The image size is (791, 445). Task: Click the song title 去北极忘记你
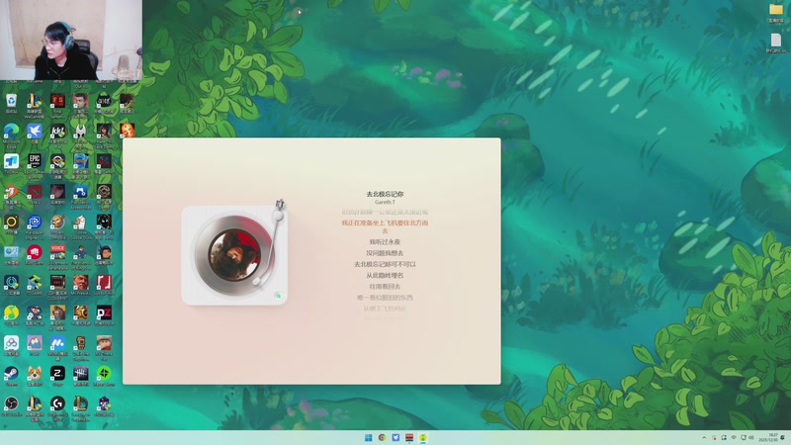(385, 194)
